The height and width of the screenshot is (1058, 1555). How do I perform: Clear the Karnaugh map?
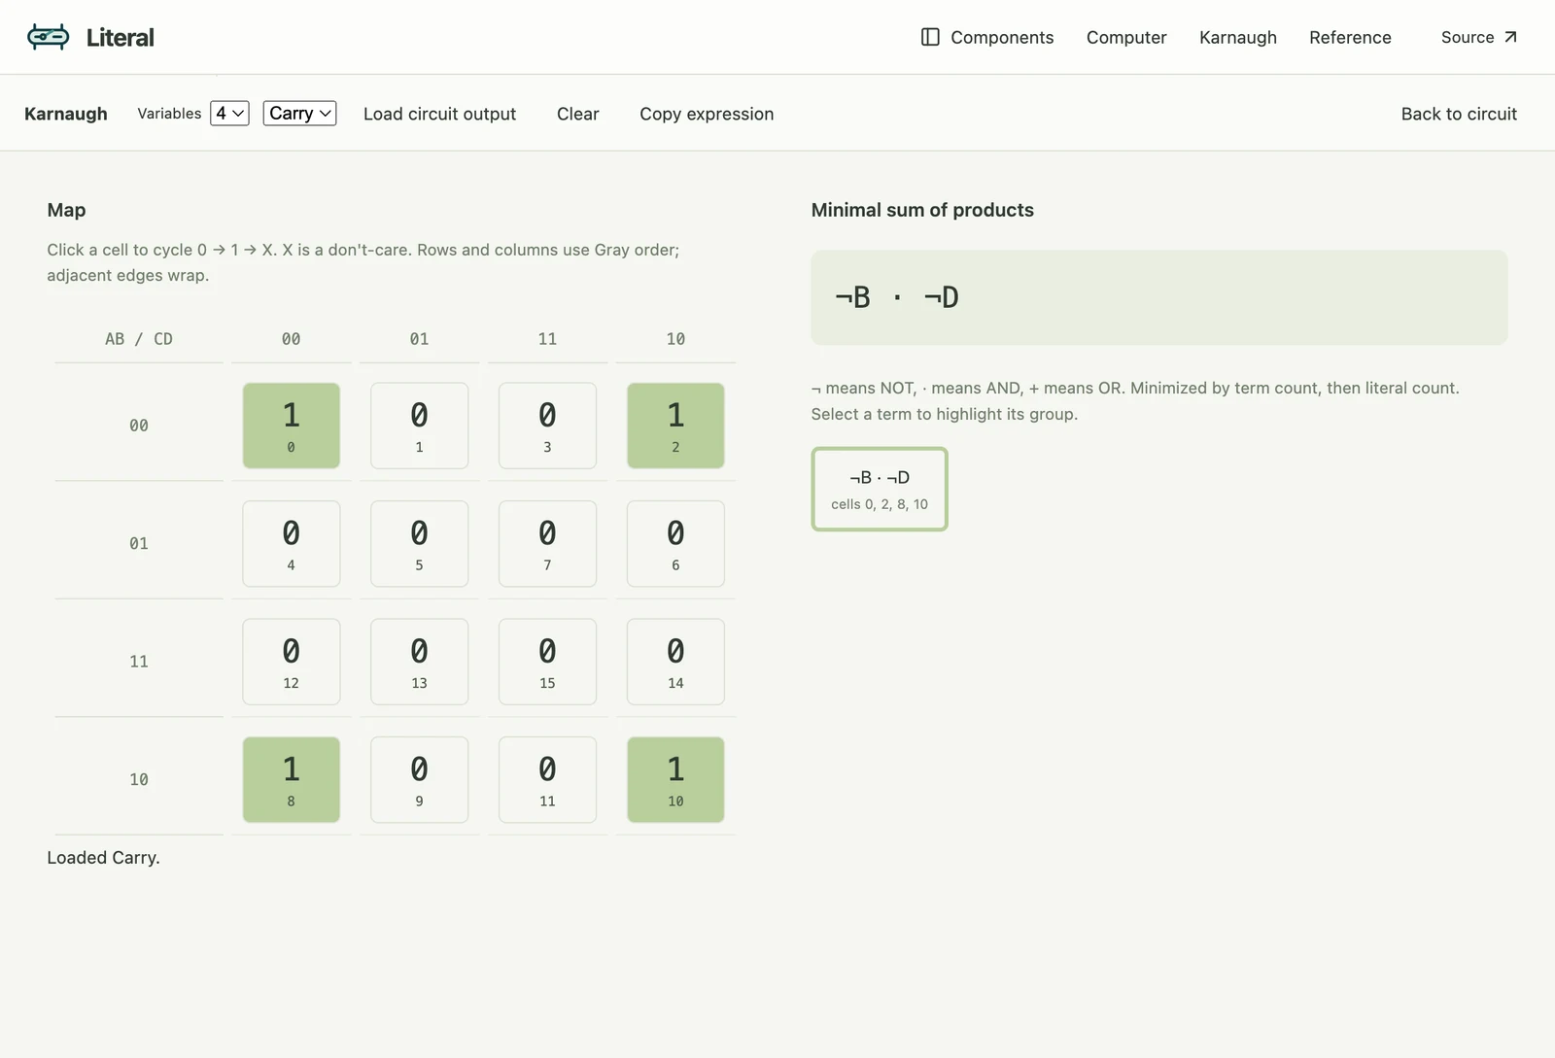[577, 114]
